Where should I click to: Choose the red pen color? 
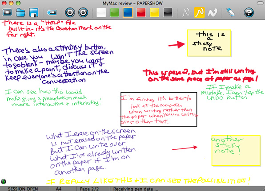[141, 12]
